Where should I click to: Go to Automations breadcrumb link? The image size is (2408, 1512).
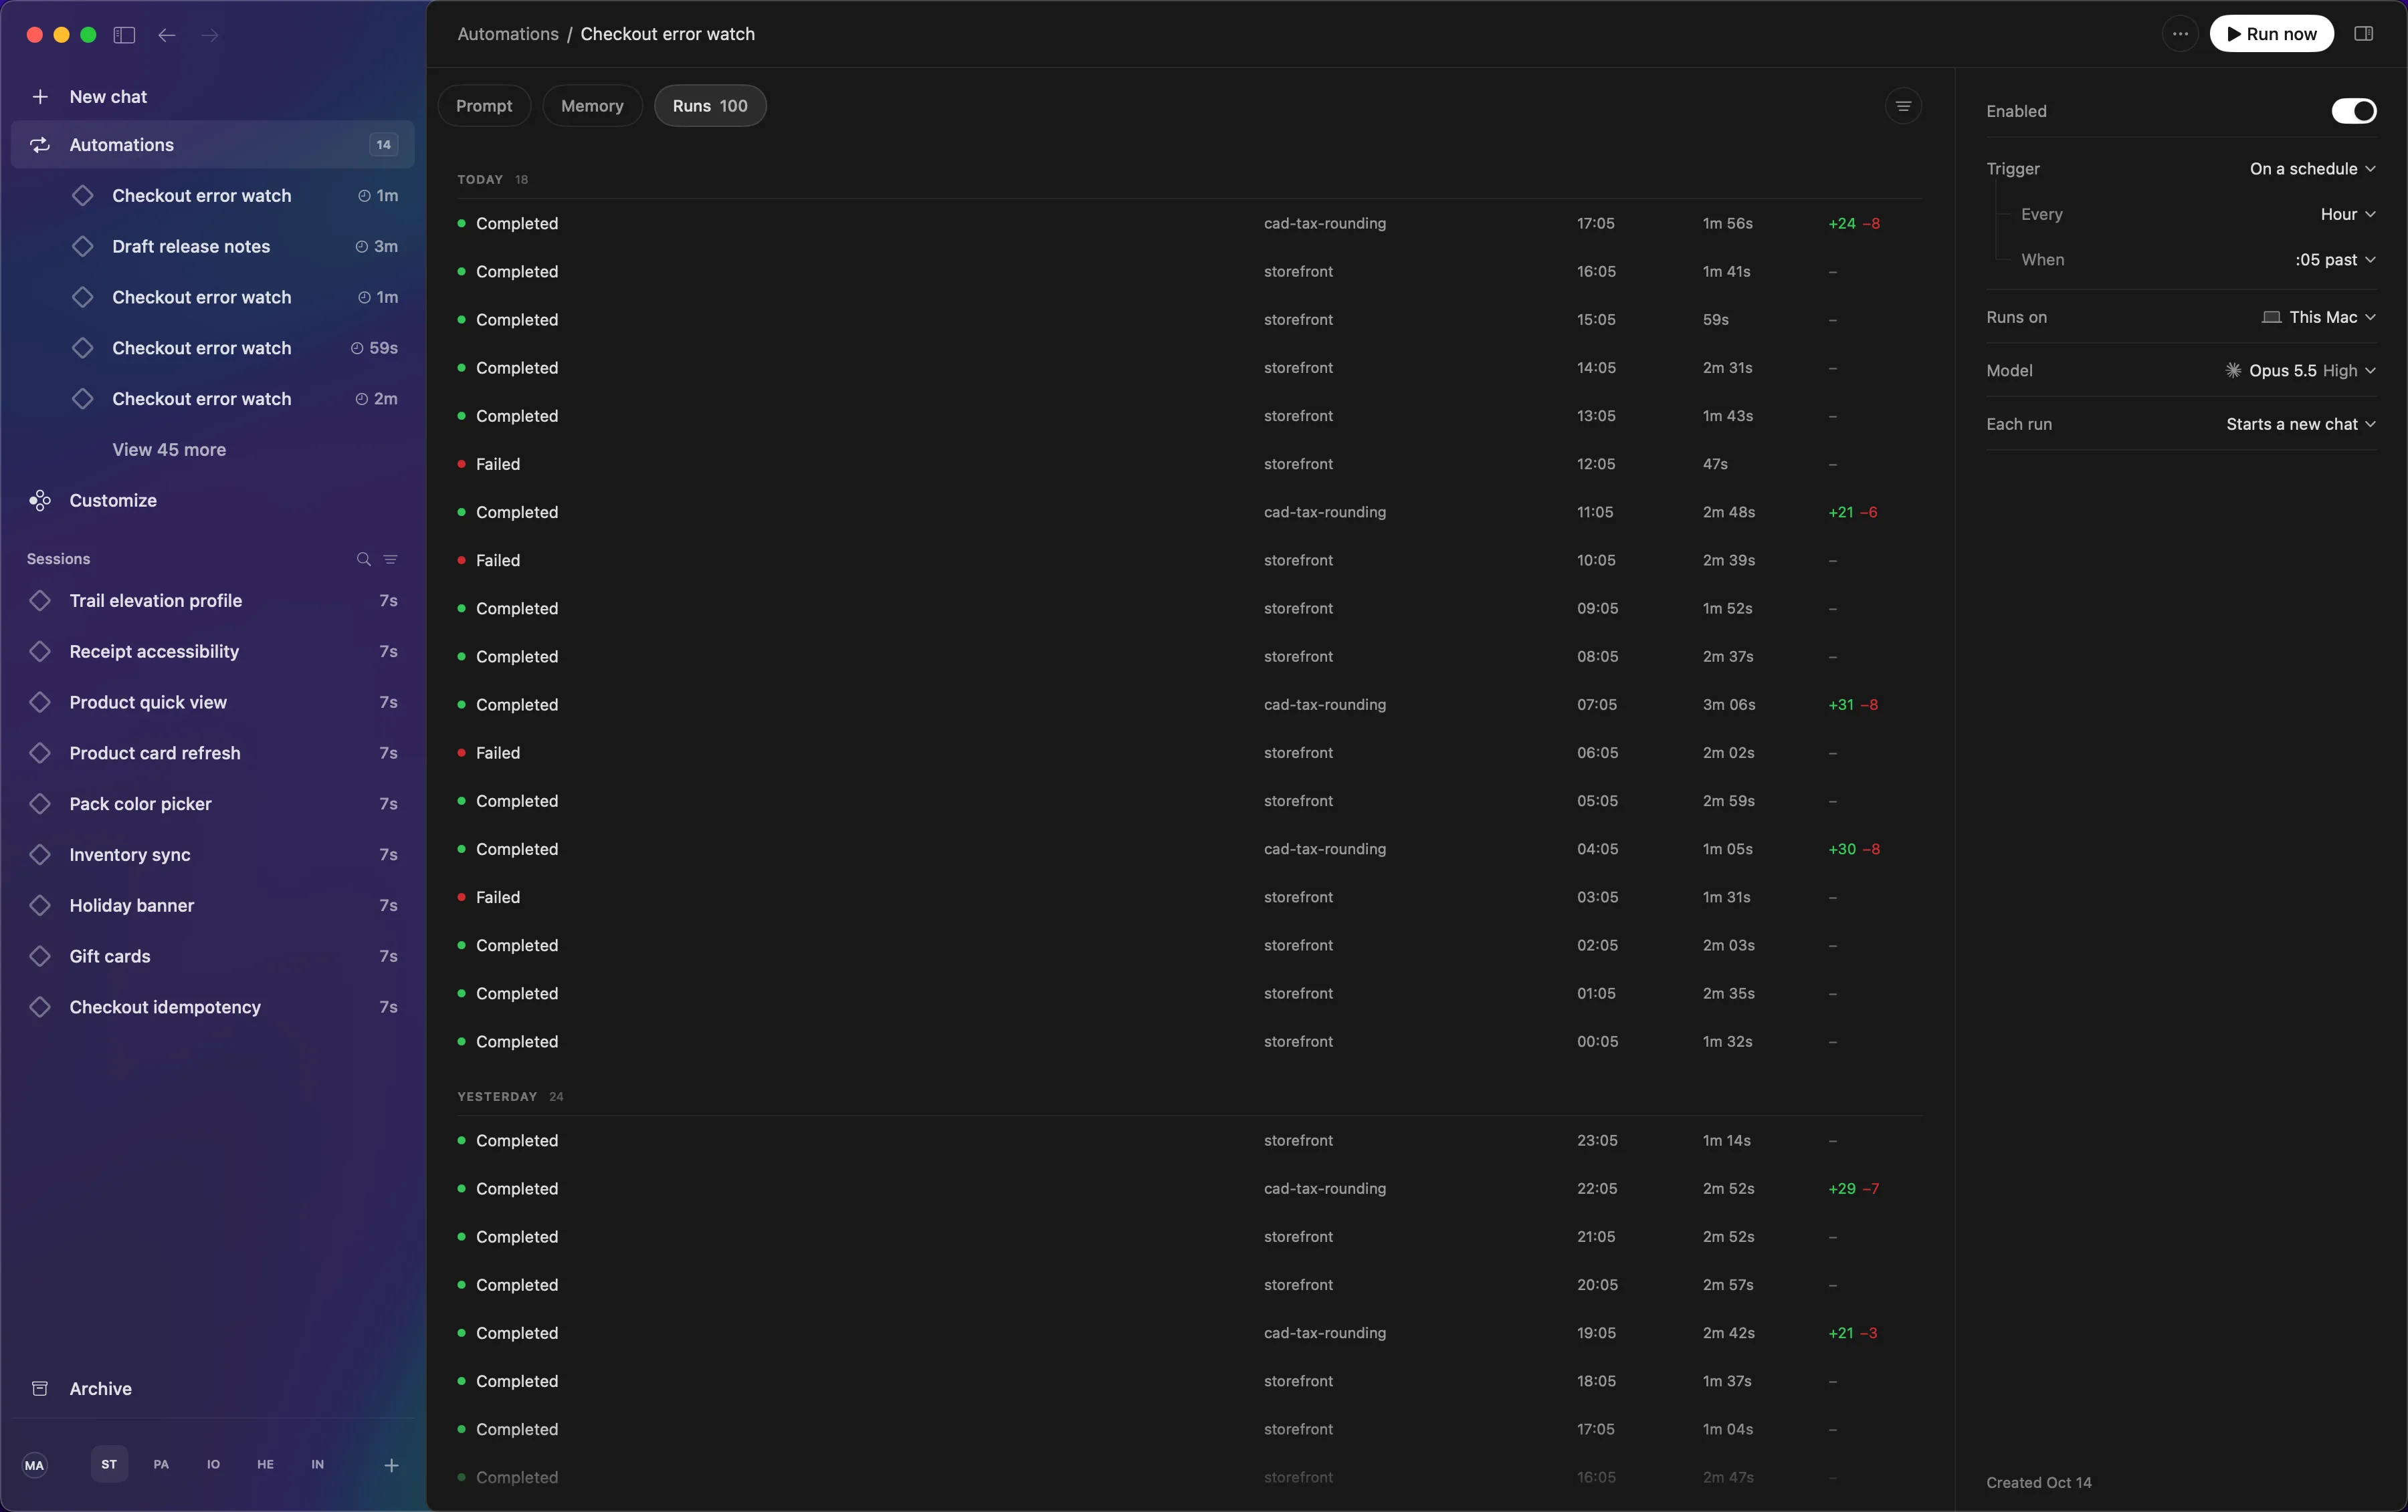[x=508, y=34]
